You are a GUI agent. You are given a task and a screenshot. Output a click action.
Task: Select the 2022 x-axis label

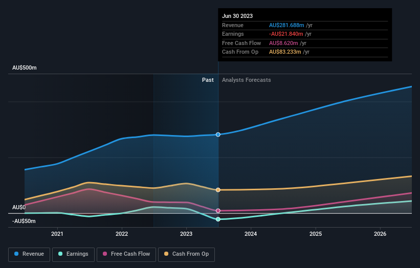pyautogui.click(x=122, y=234)
